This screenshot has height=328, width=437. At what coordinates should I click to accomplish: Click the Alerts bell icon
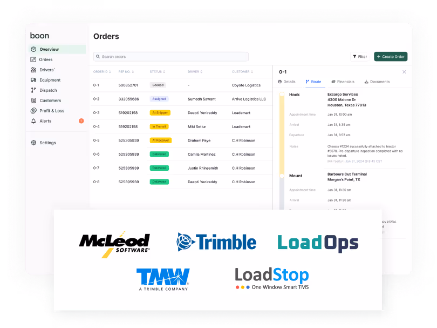coord(33,121)
